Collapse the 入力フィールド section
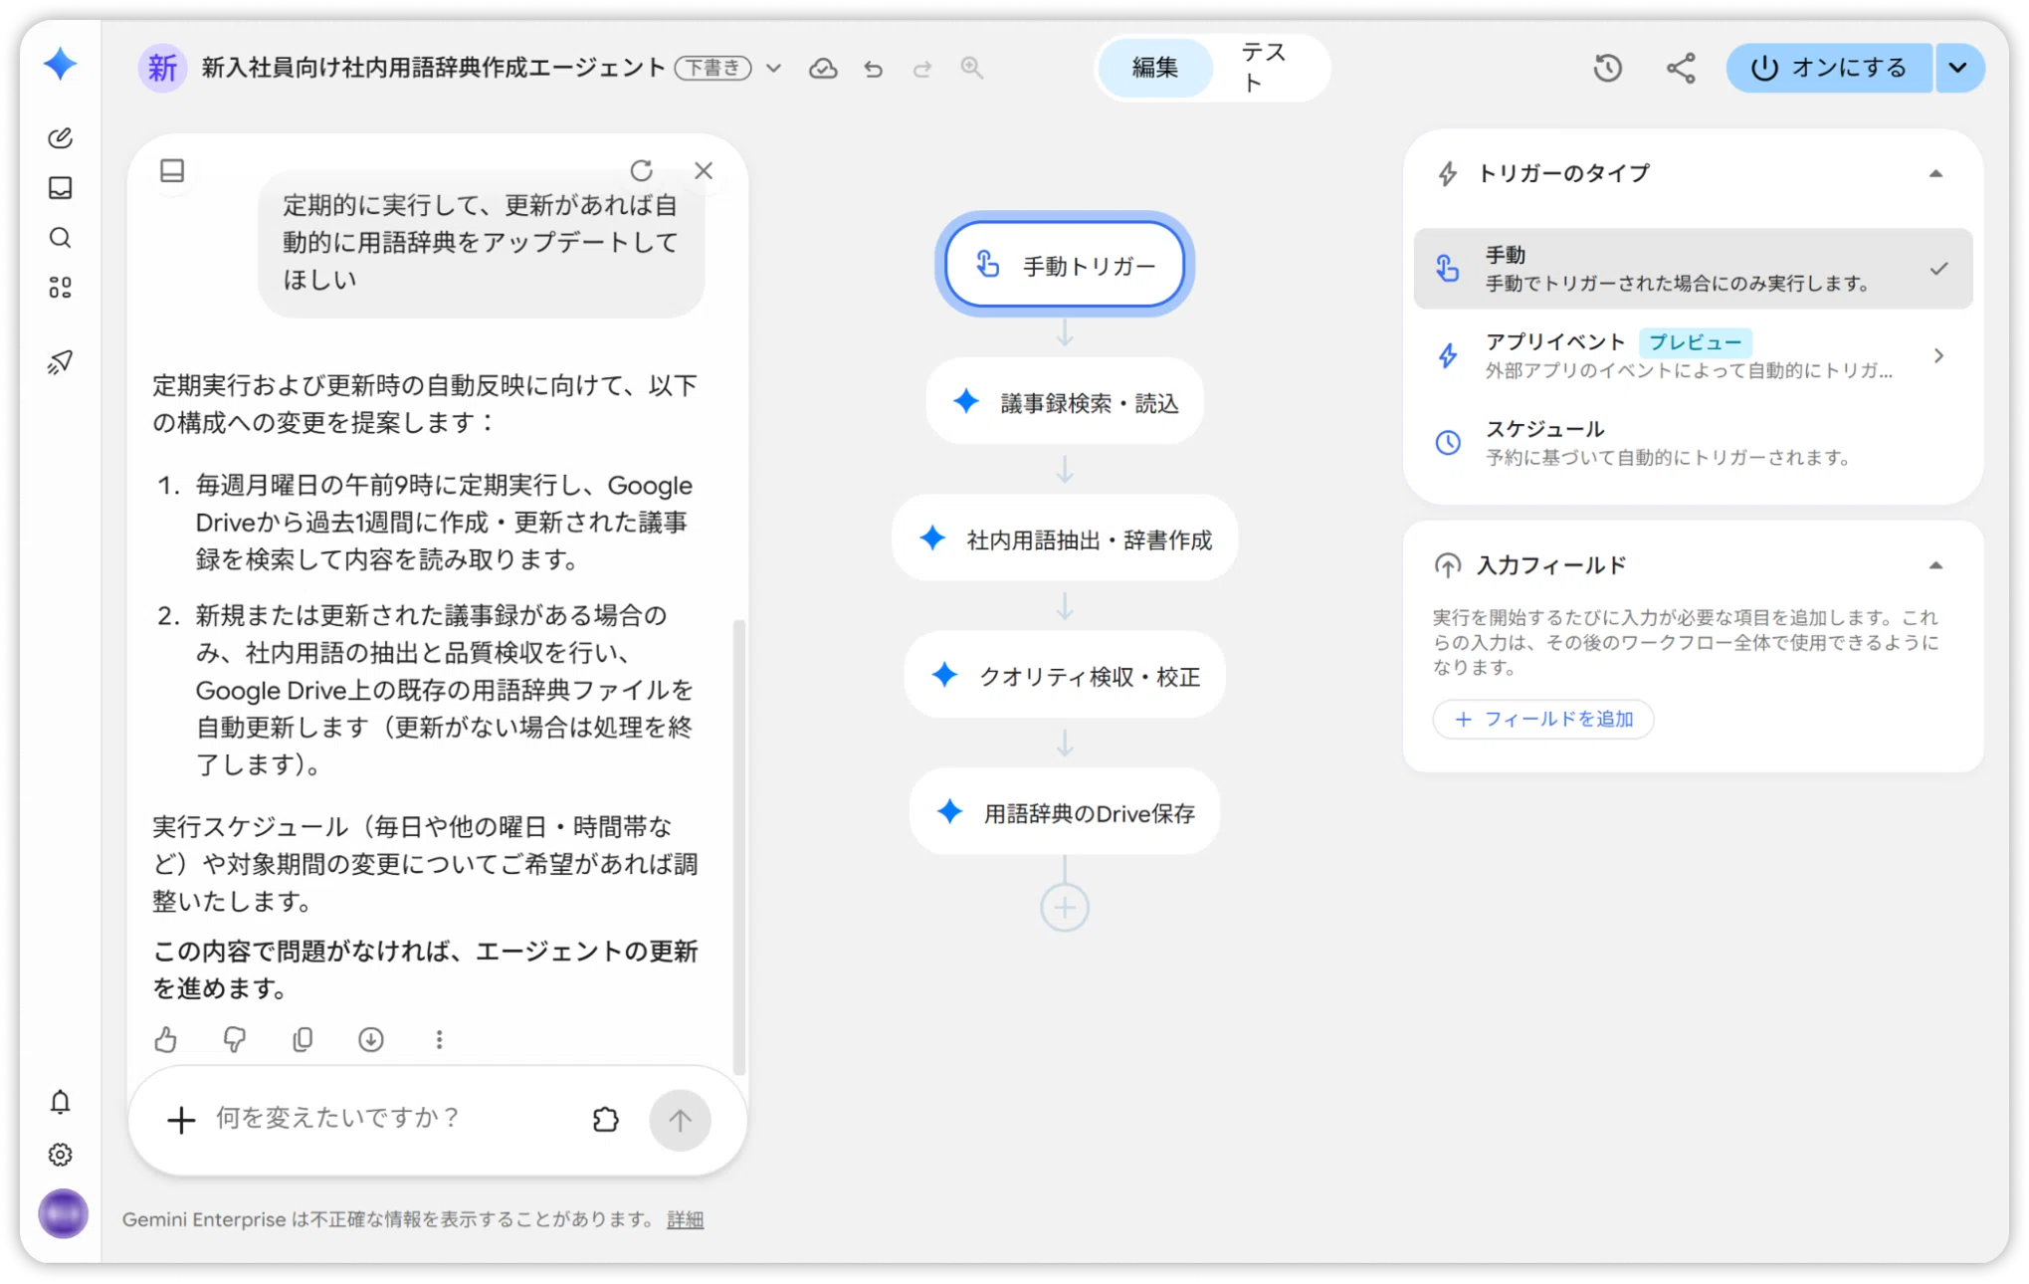 click(x=1935, y=565)
